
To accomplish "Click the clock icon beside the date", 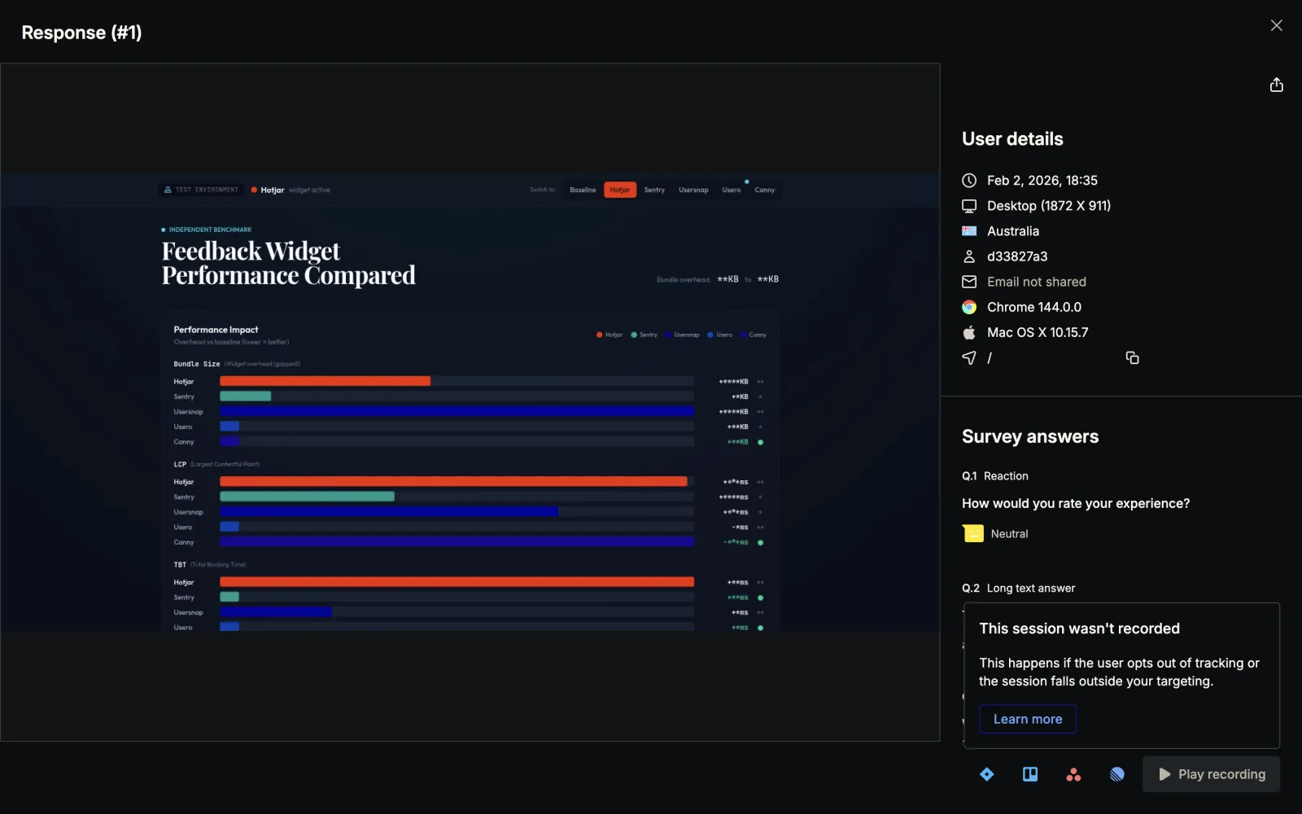I will [969, 181].
